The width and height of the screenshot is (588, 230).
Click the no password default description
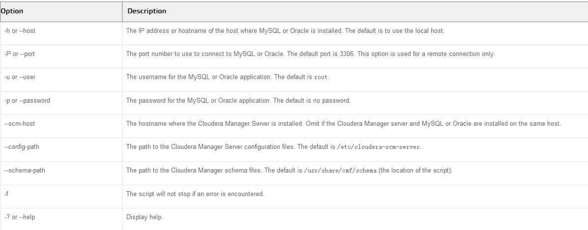point(238,100)
